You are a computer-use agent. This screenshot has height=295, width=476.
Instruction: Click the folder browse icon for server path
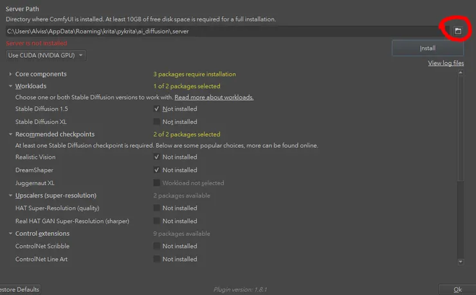[x=458, y=31]
